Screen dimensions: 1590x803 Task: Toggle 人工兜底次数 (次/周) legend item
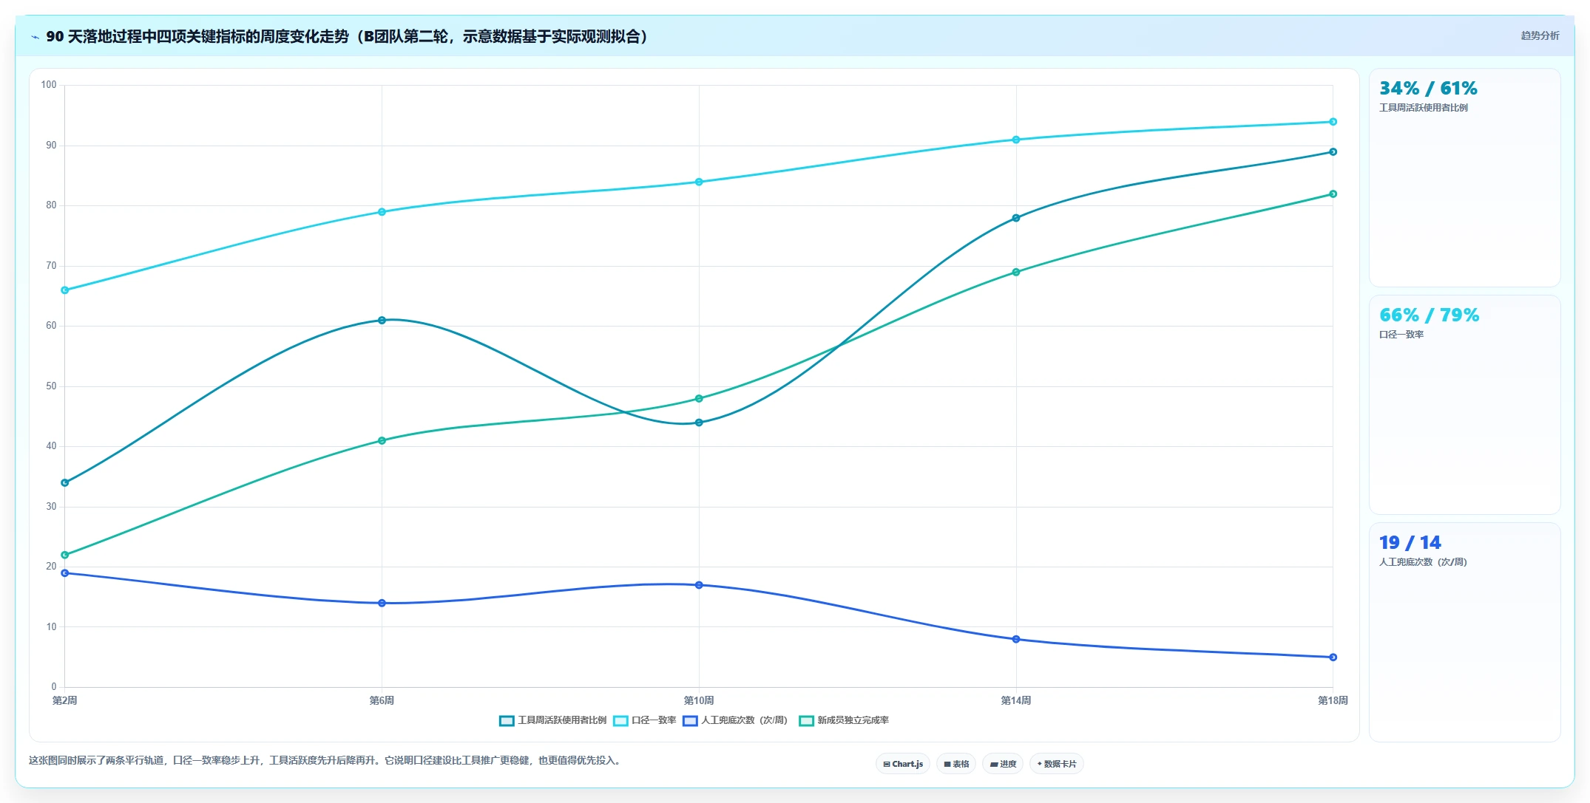[x=735, y=720]
